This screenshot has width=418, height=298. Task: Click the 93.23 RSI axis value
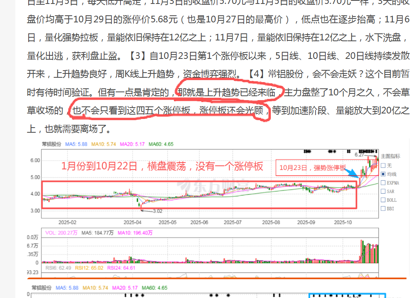[33, 272]
